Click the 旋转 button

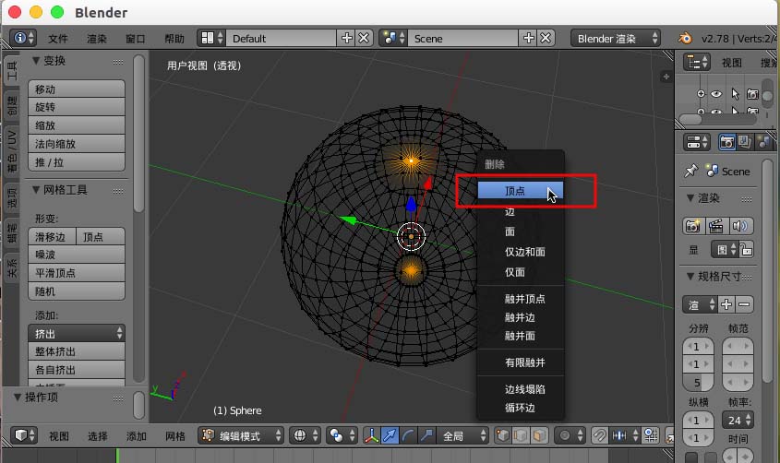click(x=77, y=107)
